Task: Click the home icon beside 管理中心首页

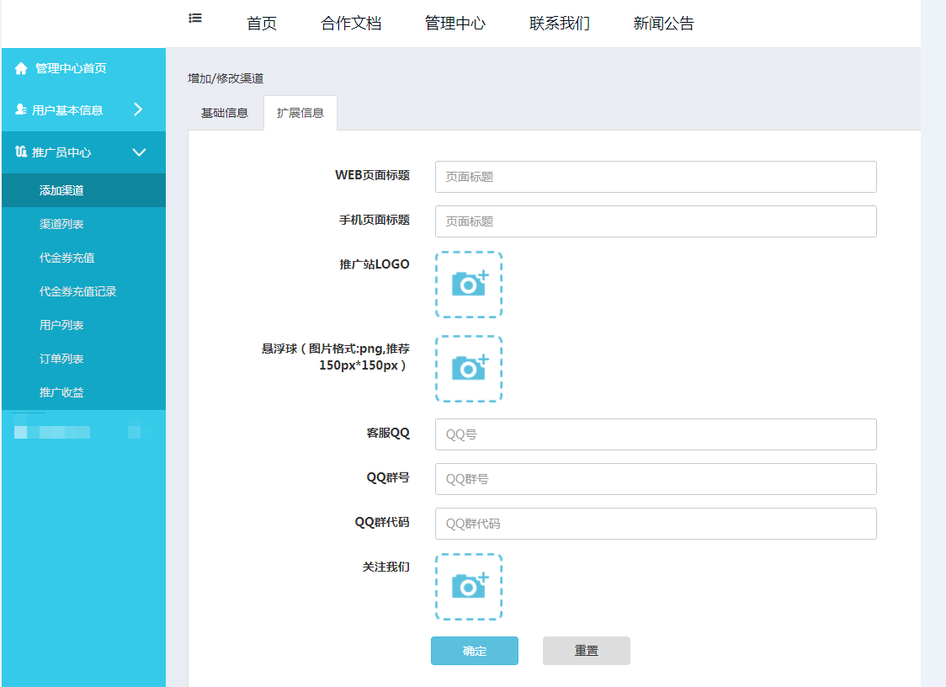Action: tap(22, 68)
